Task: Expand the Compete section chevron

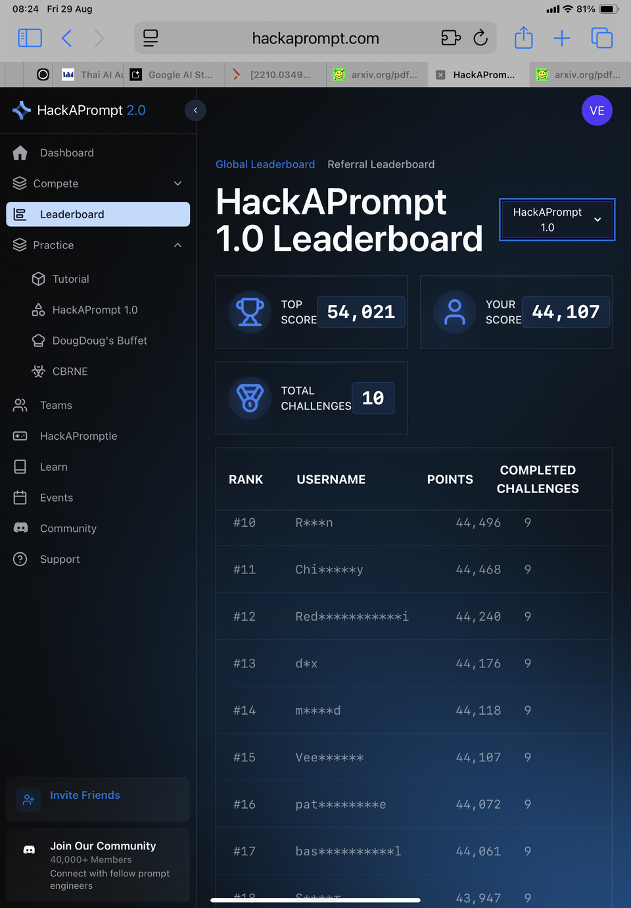Action: pos(177,183)
